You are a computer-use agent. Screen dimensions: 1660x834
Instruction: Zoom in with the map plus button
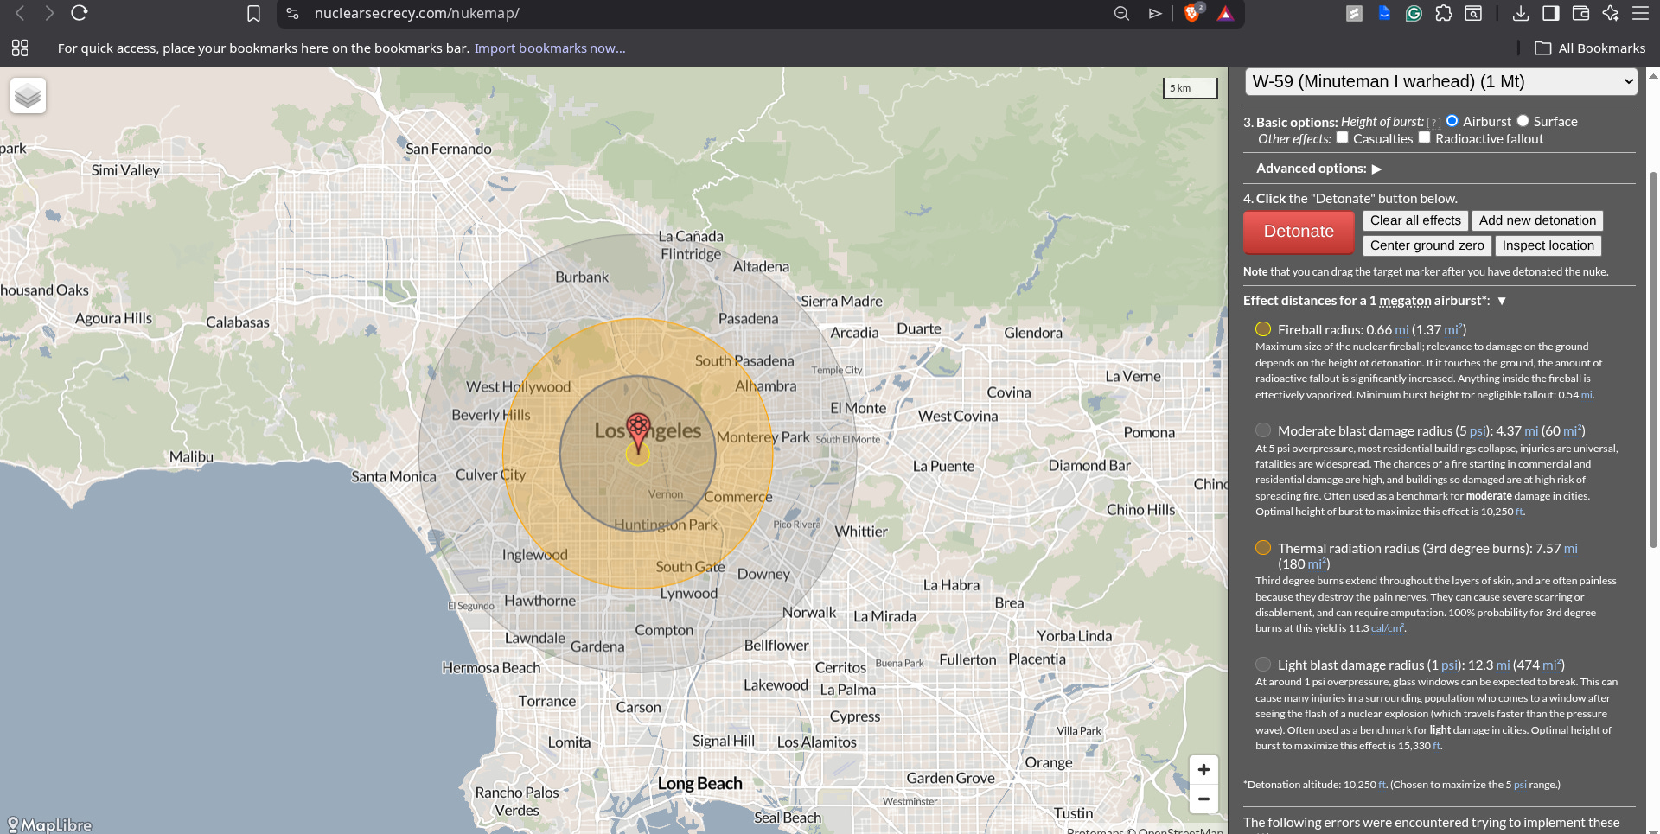click(x=1203, y=769)
